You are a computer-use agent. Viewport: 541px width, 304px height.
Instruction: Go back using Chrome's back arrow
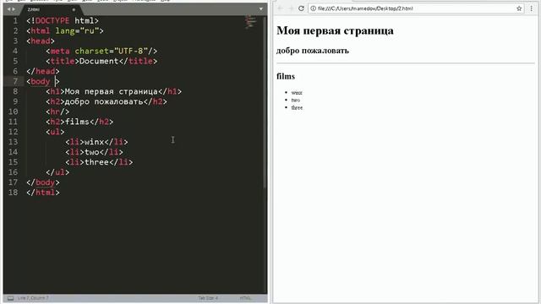[x=280, y=8]
